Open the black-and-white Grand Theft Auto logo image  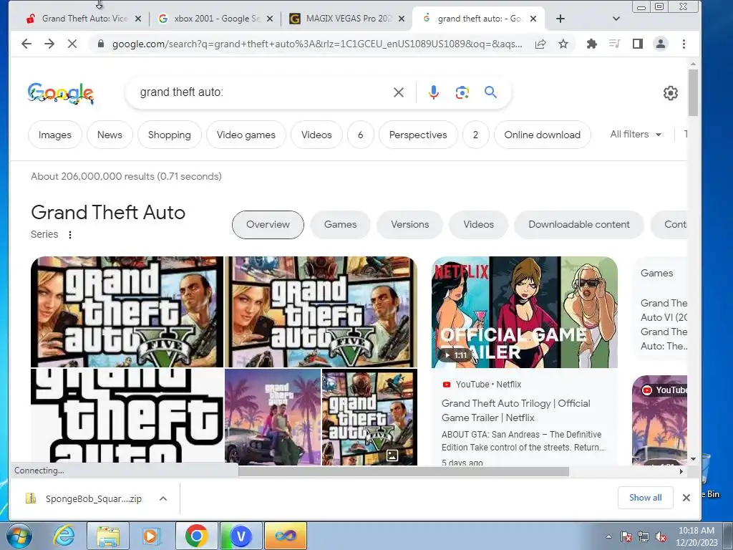point(127,415)
